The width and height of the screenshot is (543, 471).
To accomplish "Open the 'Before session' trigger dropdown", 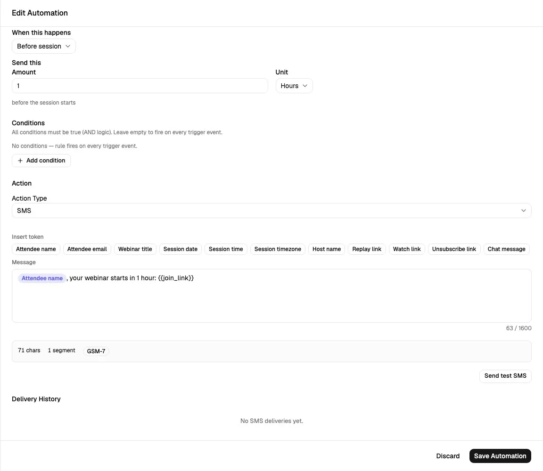I will click(44, 46).
